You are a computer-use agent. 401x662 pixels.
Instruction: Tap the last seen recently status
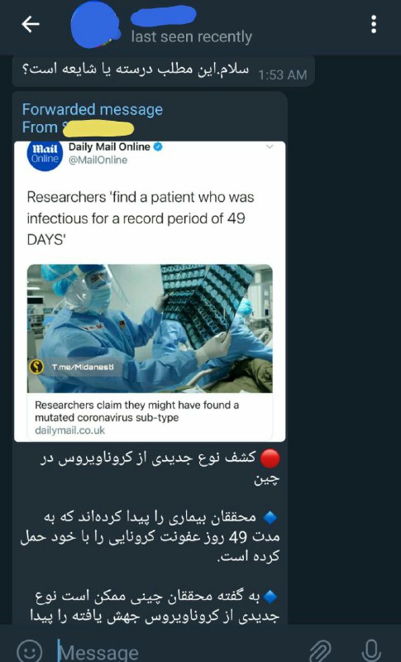[x=192, y=36]
